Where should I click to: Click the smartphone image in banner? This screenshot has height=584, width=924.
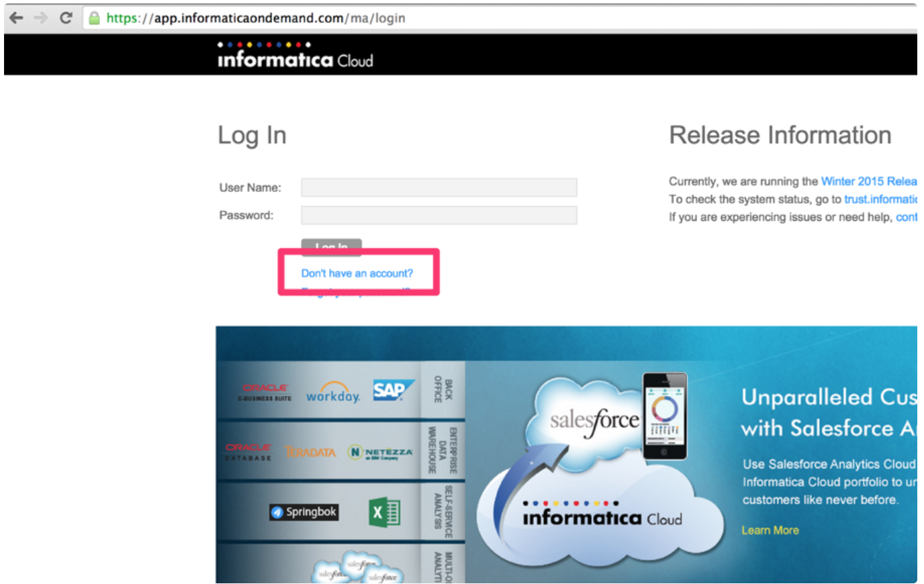(x=664, y=416)
